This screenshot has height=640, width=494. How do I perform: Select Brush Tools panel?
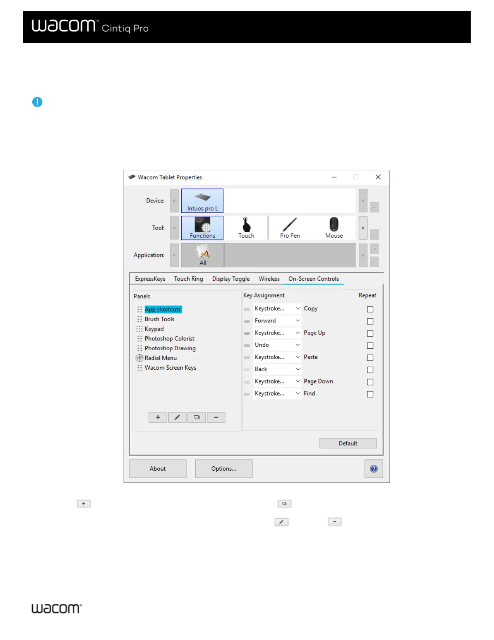(x=159, y=319)
